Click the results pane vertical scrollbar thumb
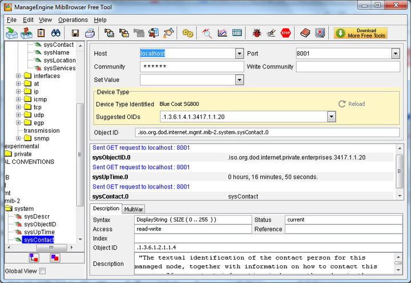 click(x=399, y=171)
